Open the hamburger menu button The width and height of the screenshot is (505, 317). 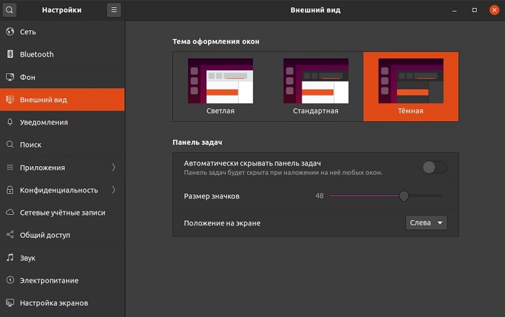[114, 10]
